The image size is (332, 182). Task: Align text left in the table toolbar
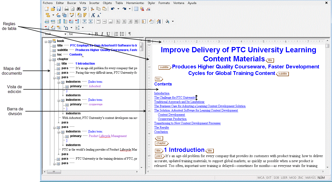118,21
